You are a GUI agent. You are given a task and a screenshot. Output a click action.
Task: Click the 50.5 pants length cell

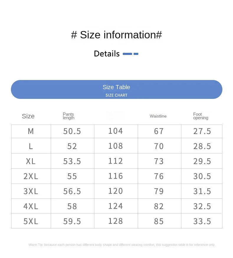(72, 131)
